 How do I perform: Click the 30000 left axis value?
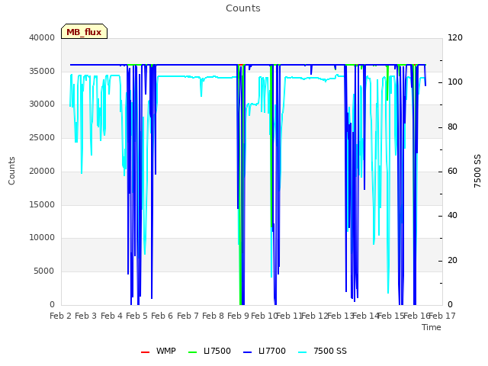point(42,104)
